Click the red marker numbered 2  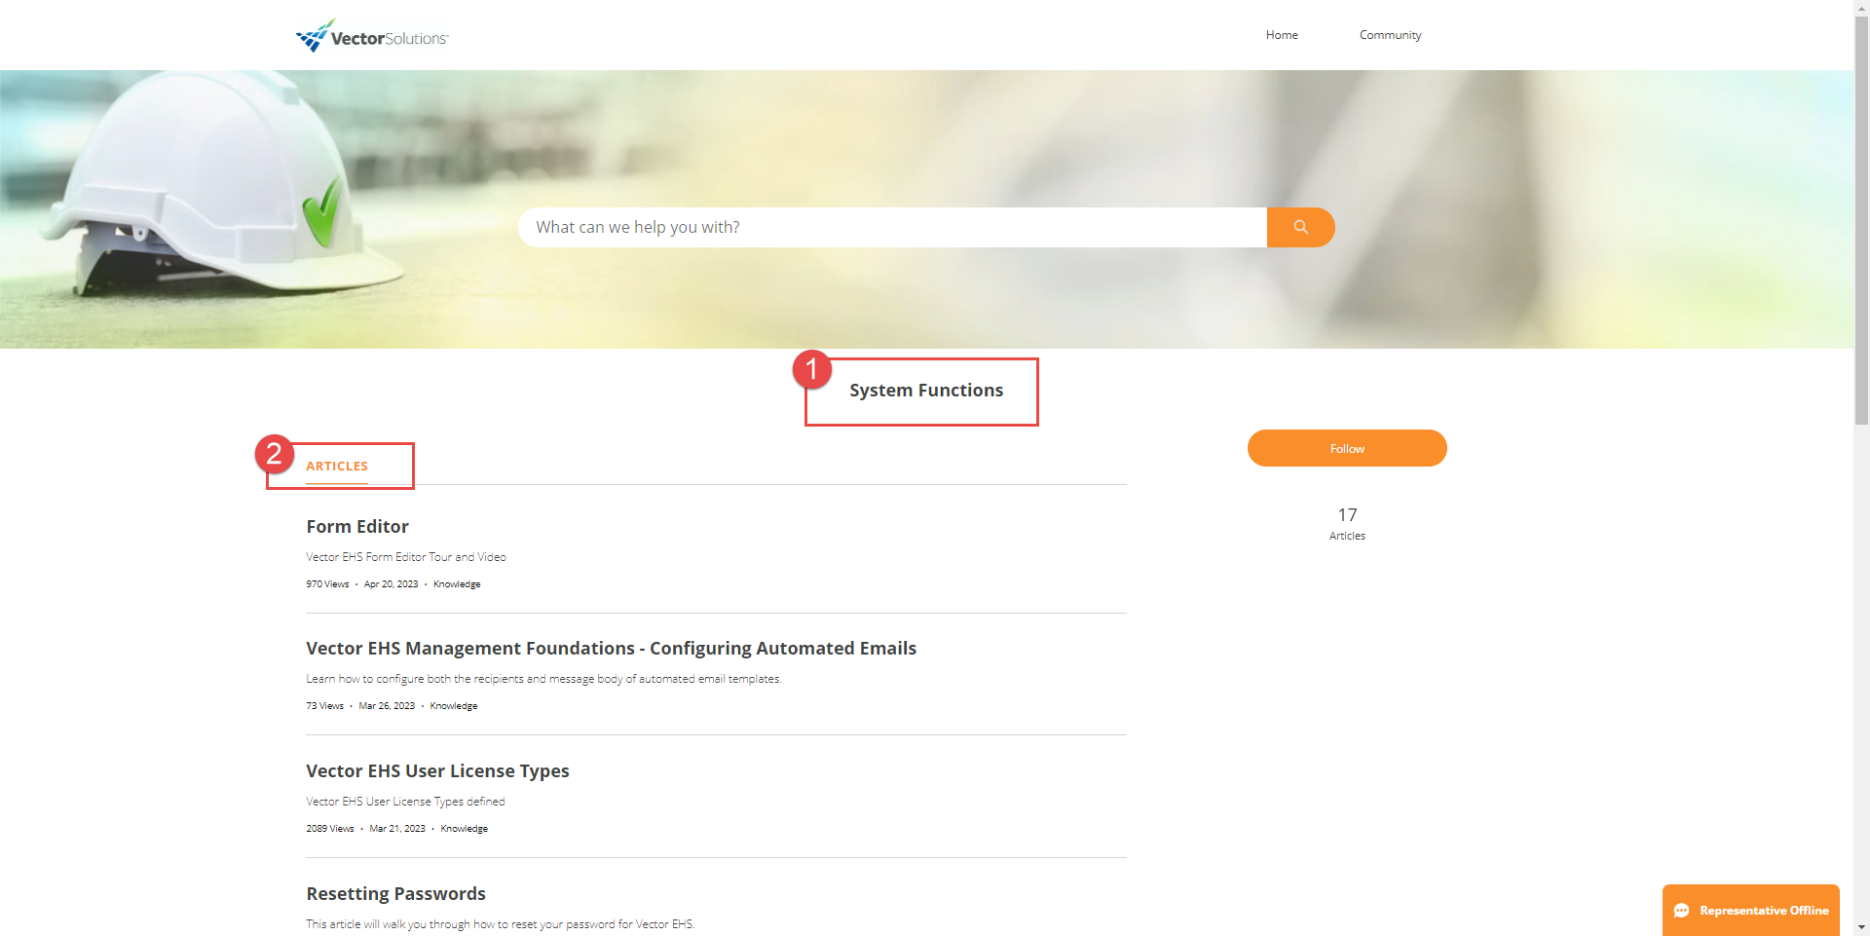click(276, 454)
